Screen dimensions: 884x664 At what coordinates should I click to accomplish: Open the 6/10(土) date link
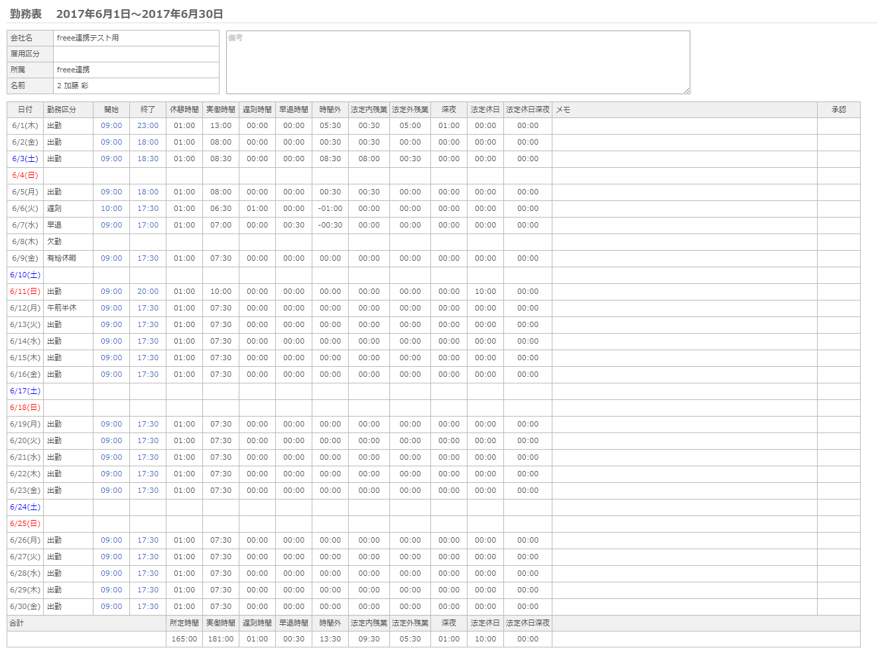click(25, 275)
